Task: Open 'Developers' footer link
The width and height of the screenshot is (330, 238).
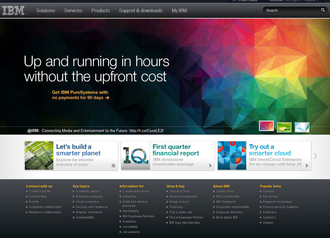Action: [131, 211]
